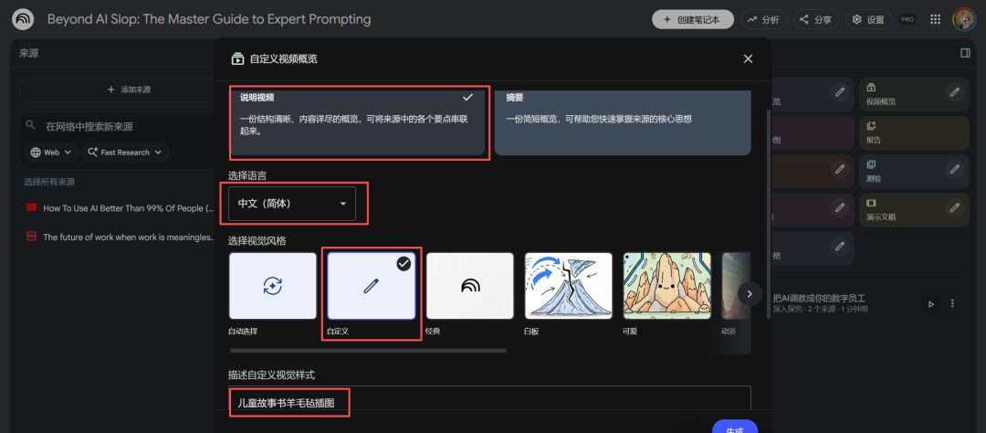Image resolution: width=986 pixels, height=433 pixels.
Task: Click pencil on card ending in 览
Action: [x=840, y=92]
